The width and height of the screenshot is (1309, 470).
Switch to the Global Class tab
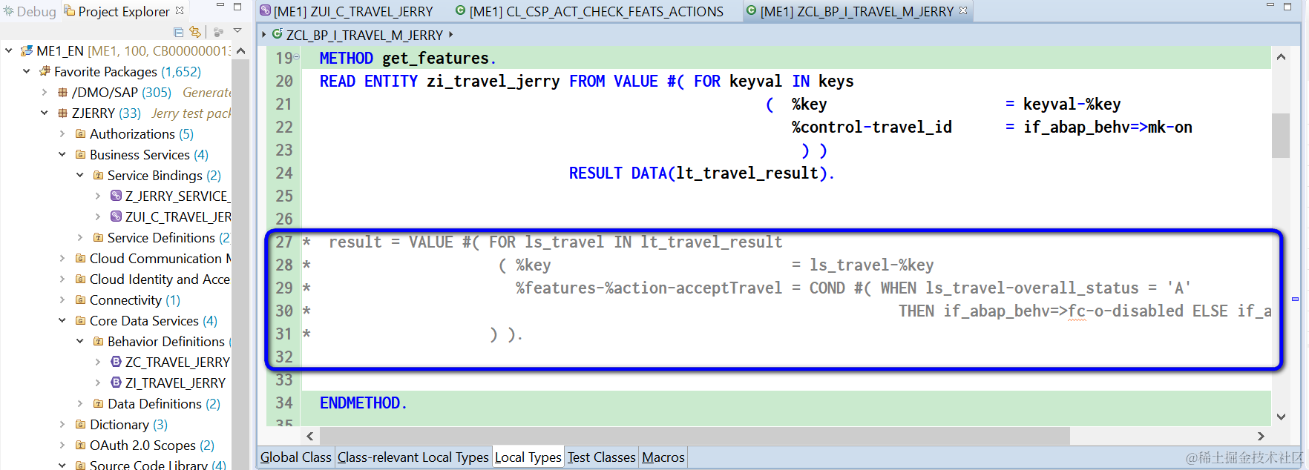point(295,457)
